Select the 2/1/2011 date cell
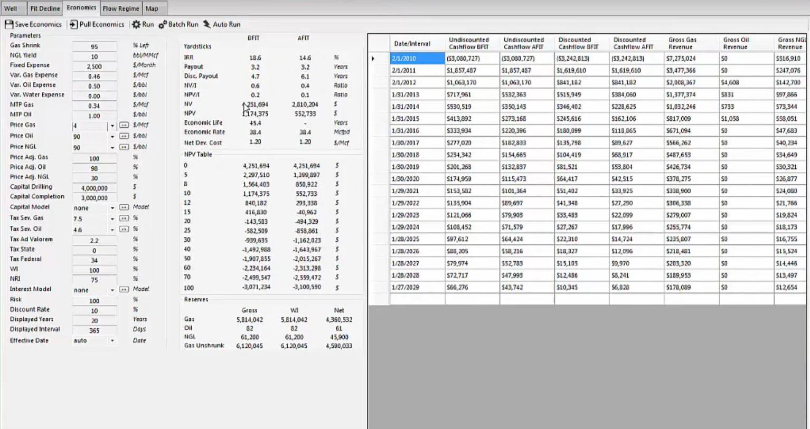The width and height of the screenshot is (810, 429). coord(417,70)
